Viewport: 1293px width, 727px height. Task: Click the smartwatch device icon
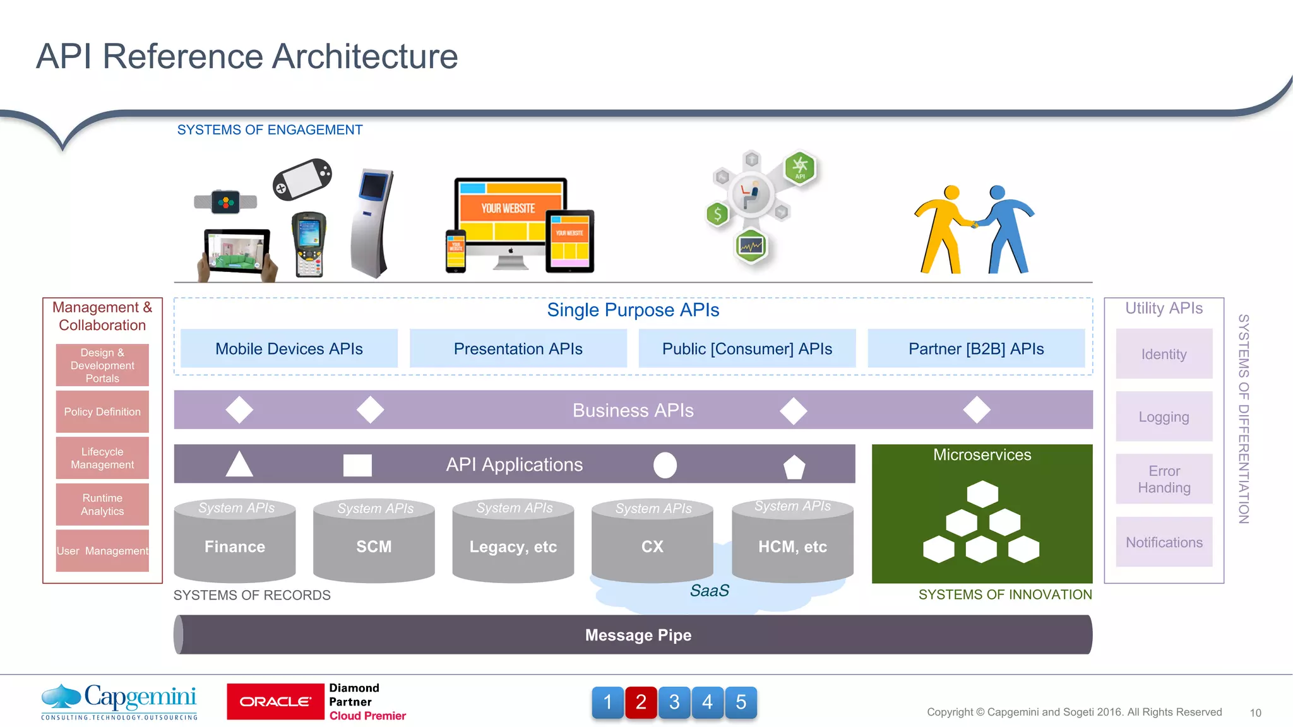pos(225,203)
